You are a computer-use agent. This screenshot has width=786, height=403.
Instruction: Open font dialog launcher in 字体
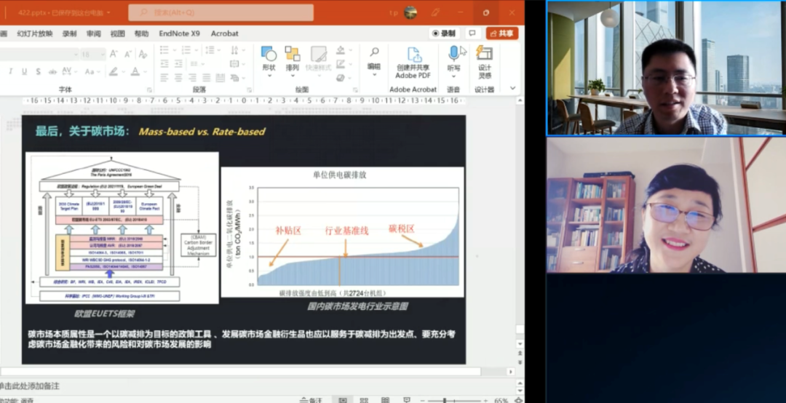149,89
